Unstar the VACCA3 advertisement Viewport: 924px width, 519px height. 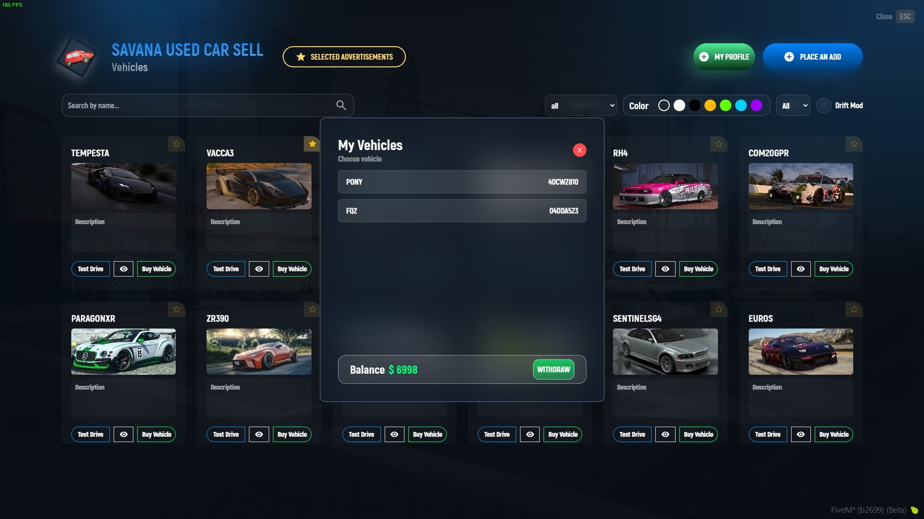click(312, 144)
